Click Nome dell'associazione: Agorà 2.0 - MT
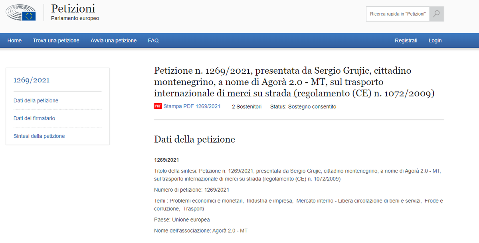The image size is (479, 243). (x=201, y=231)
